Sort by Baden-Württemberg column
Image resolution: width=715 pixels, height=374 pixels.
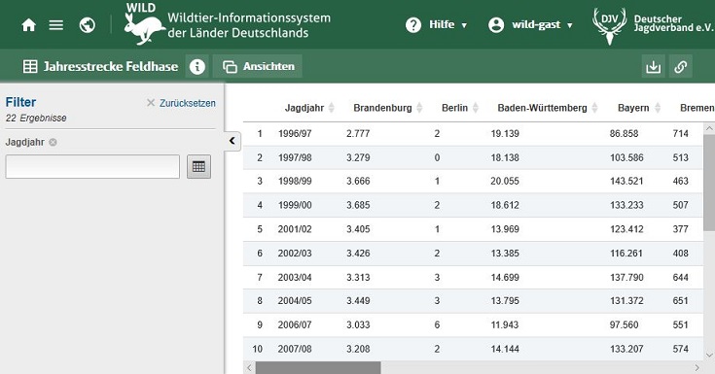548,108
